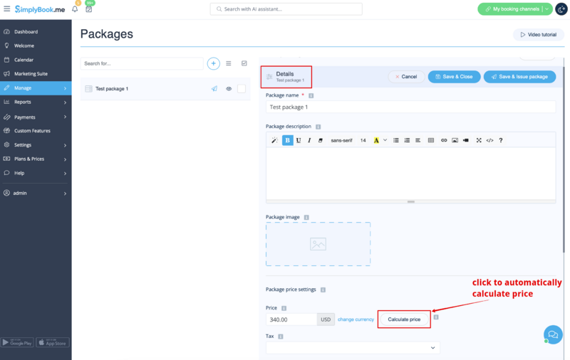Toggle italic formatting
This screenshot has height=360, width=570.
[309, 140]
